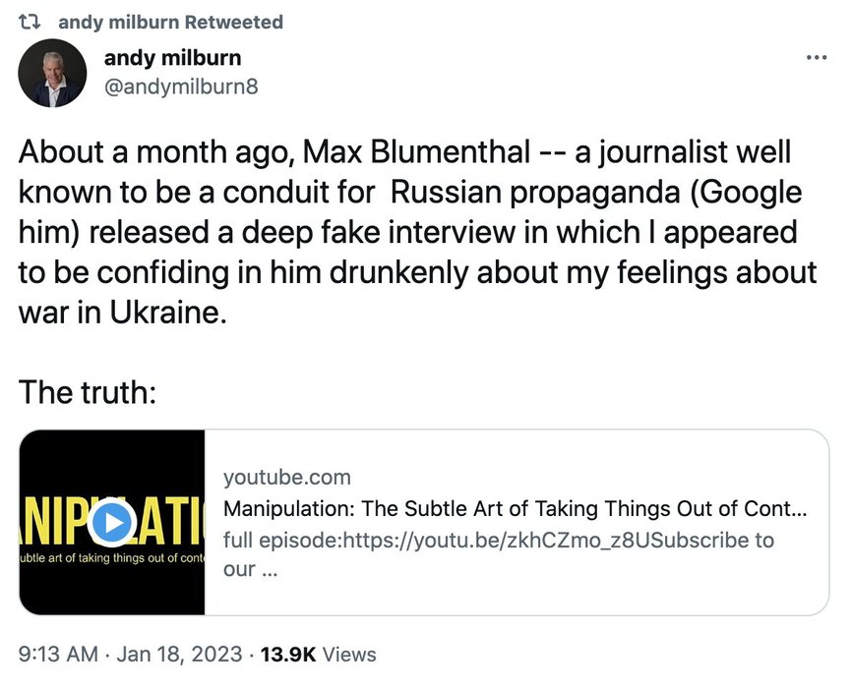The height and width of the screenshot is (688, 851).
Task: Open the "andy milburn Retweeted" link
Action: coord(170,22)
